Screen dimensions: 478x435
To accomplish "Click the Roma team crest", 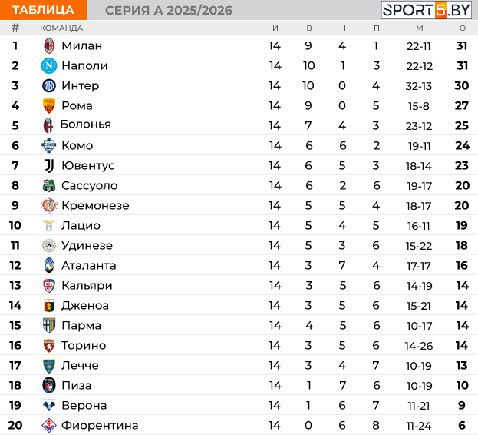I will tap(49, 105).
